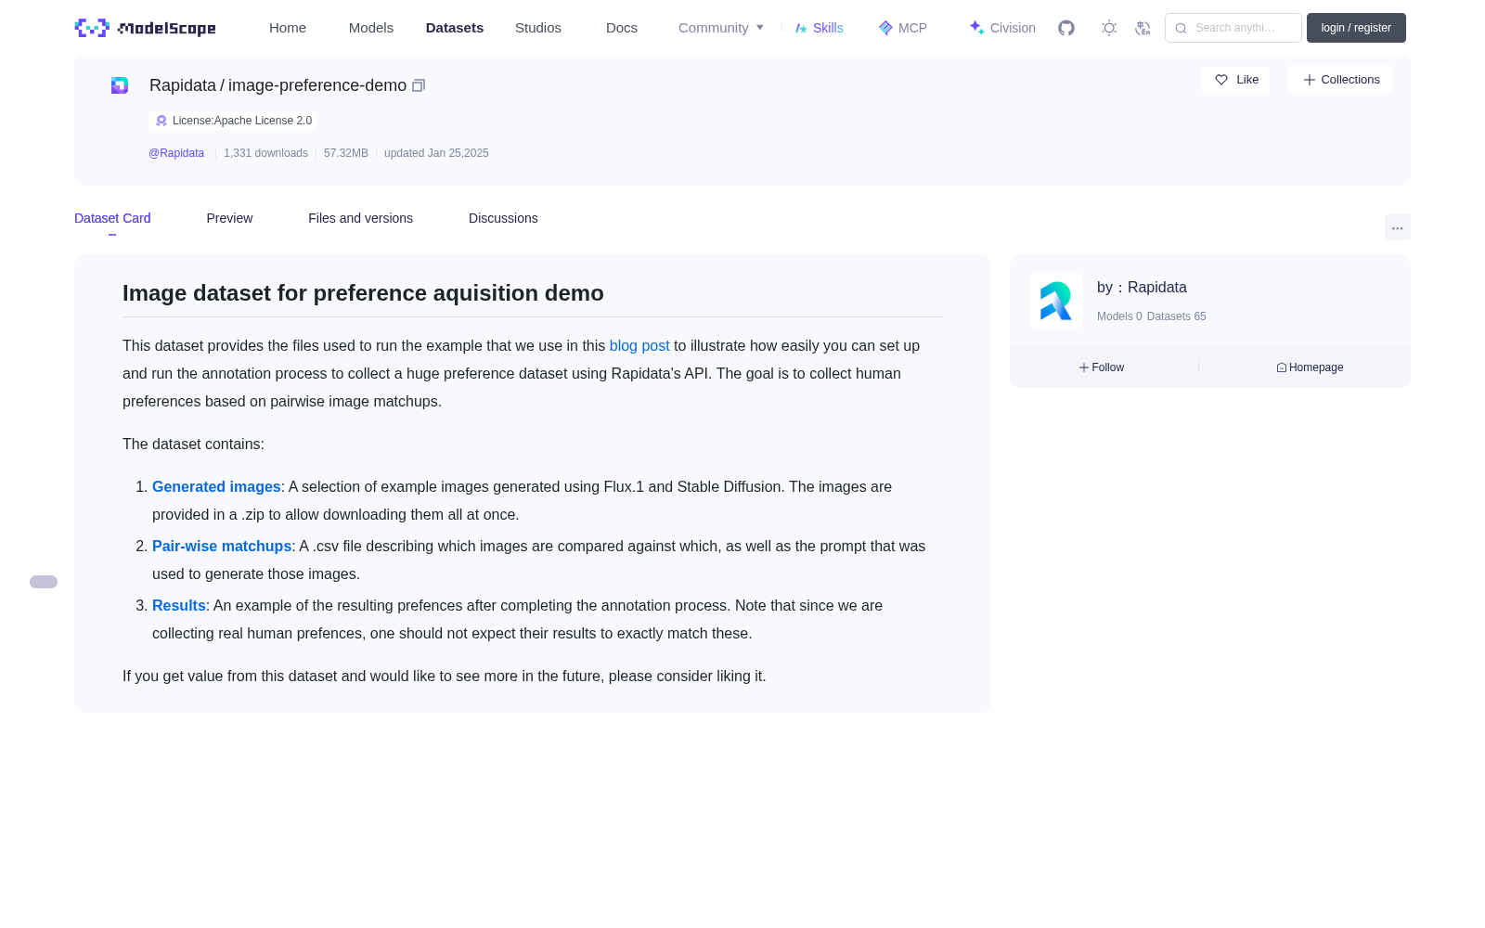Click the floating pill widget on left

click(44, 582)
